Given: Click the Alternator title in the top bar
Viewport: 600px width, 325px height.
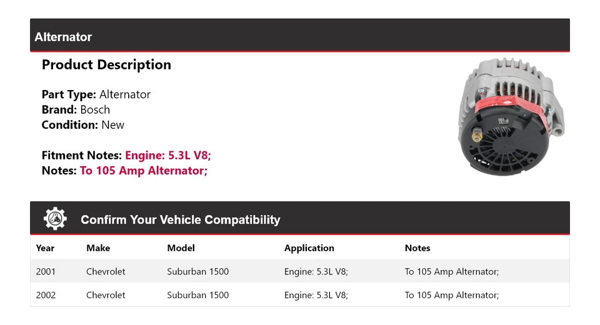Looking at the screenshot, I should [x=63, y=37].
